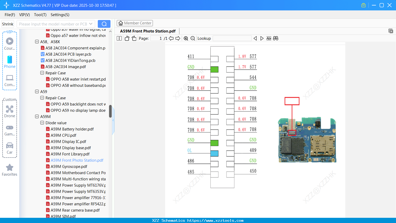This screenshot has height=223, width=396.
Task: Collapse the A59M tree node
Action: 37,116
